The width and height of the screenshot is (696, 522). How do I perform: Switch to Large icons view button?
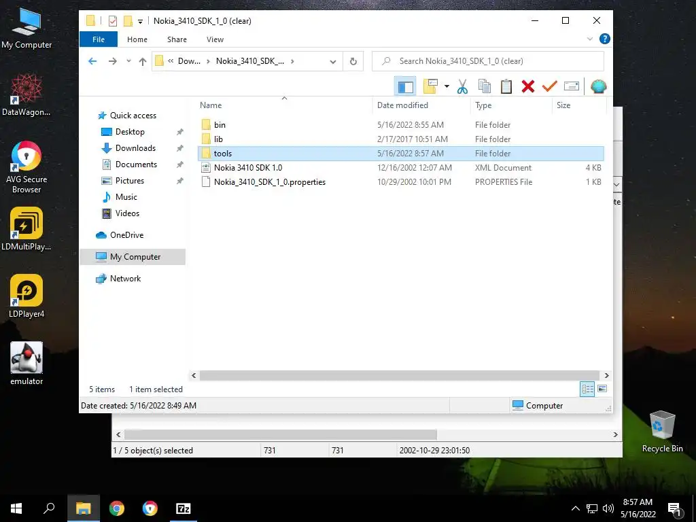[602, 389]
